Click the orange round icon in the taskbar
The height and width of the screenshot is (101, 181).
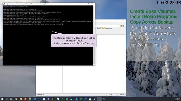tap(25, 99)
